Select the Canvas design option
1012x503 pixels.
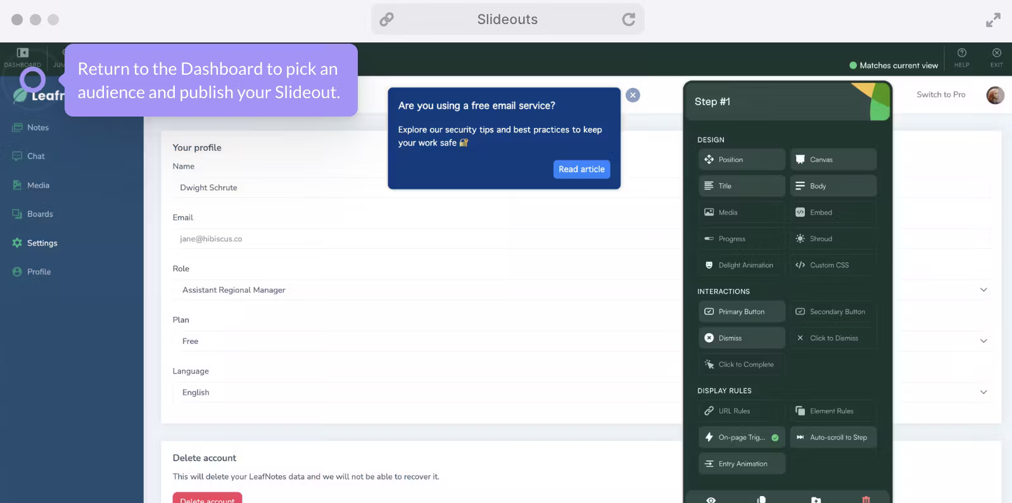[x=832, y=160]
